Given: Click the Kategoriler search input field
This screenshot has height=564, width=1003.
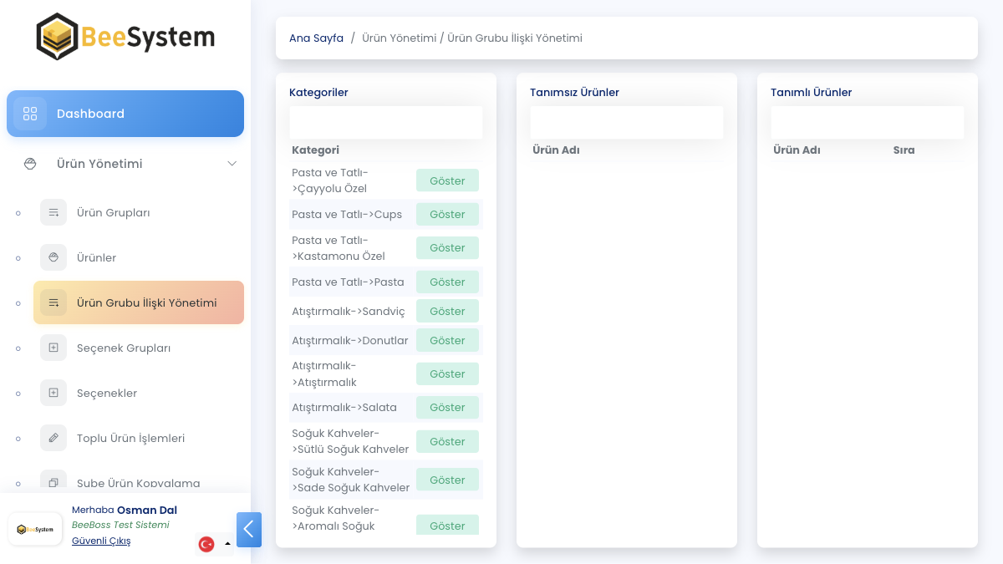Looking at the screenshot, I should pyautogui.click(x=385, y=123).
